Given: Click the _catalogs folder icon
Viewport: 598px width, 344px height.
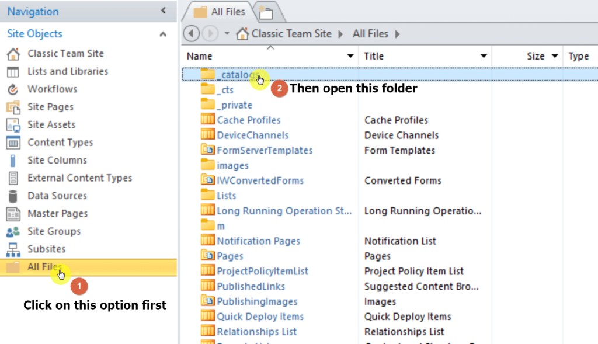Looking at the screenshot, I should tap(208, 74).
